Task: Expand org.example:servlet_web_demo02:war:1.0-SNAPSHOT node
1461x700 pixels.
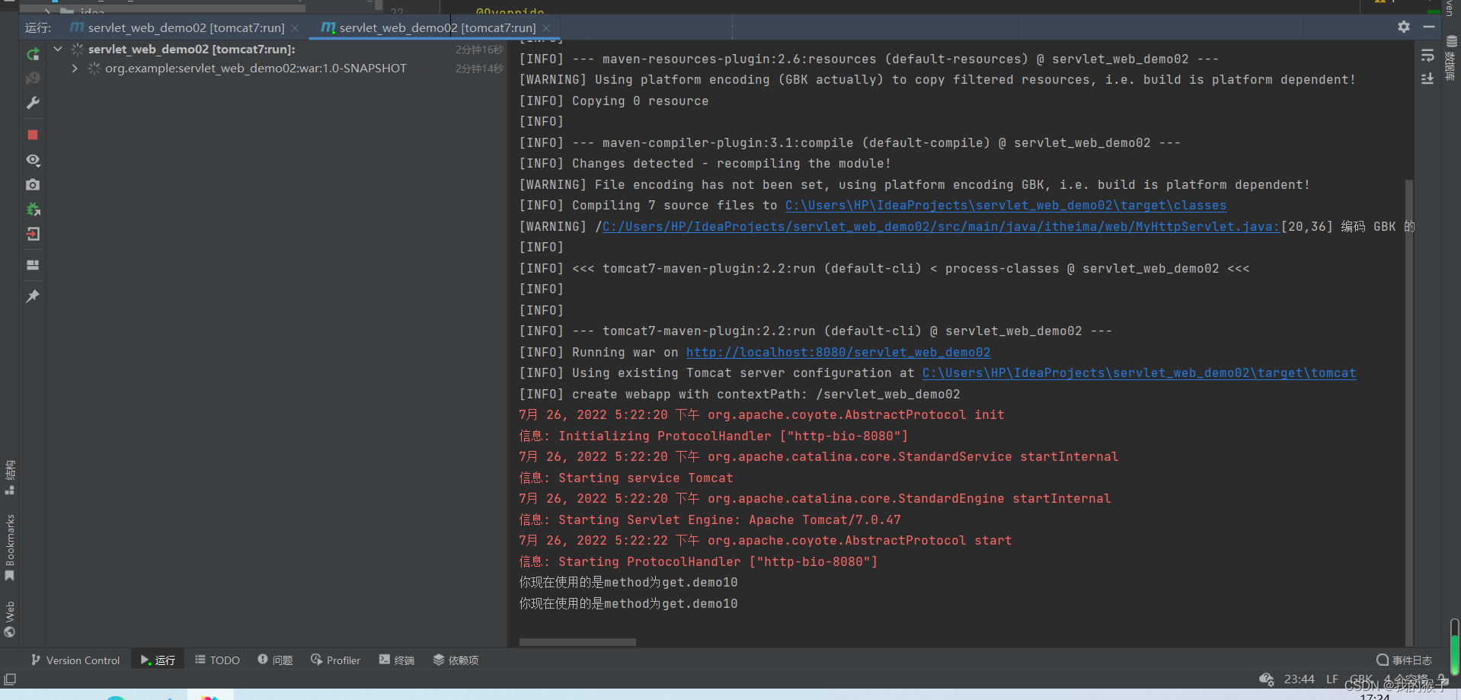Action: click(x=74, y=68)
